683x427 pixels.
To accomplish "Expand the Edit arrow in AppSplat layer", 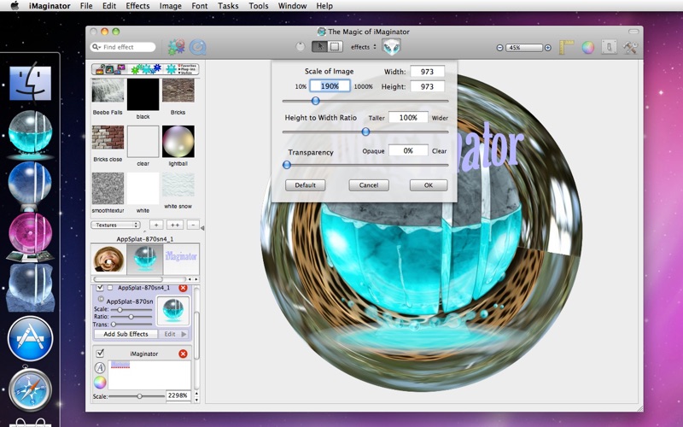I will (x=184, y=334).
